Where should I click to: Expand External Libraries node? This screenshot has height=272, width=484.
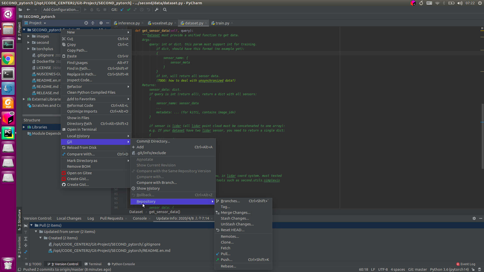pyautogui.click(x=24, y=99)
